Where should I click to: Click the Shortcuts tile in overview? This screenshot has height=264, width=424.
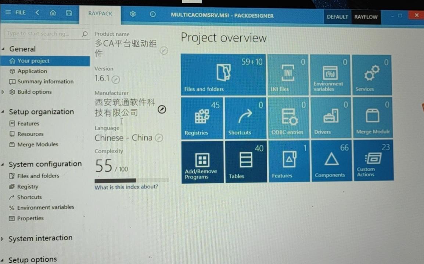tap(245, 118)
